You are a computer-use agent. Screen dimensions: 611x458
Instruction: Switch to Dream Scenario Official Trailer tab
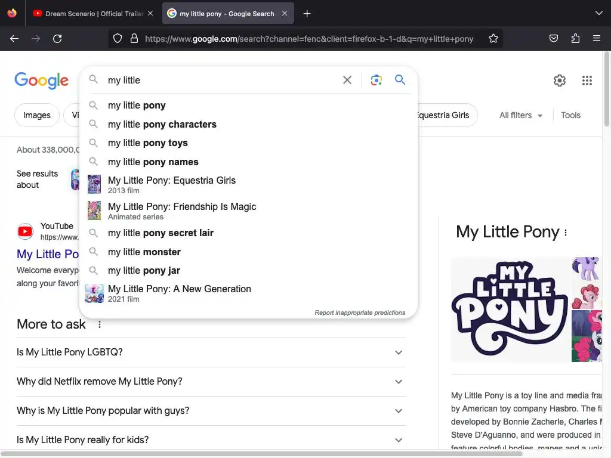click(x=94, y=14)
